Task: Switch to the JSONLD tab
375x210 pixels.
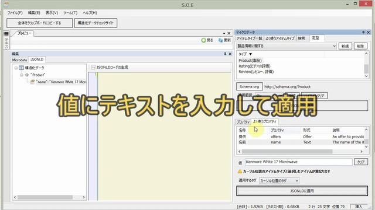Action: [37, 60]
